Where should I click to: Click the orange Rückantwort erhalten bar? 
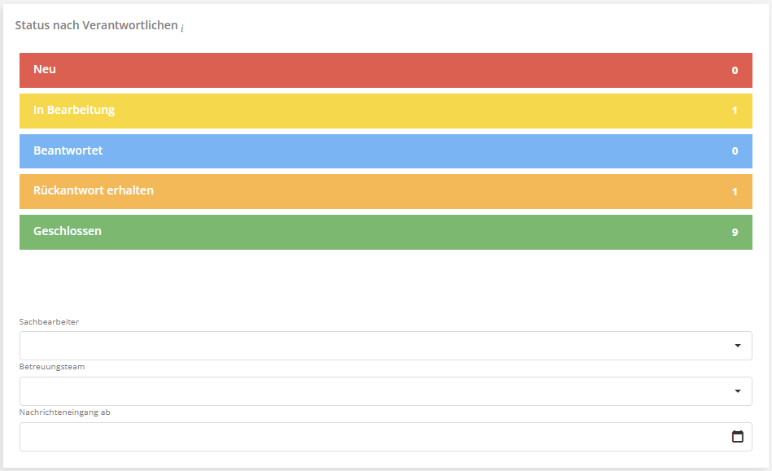(x=386, y=192)
